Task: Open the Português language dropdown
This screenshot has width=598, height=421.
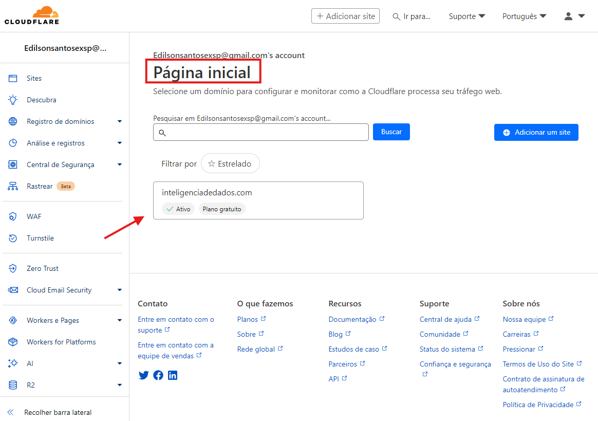Action: click(x=524, y=16)
